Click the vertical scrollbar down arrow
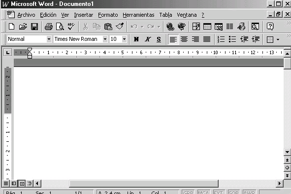Screen dimensions: 291x194 click(287, 152)
